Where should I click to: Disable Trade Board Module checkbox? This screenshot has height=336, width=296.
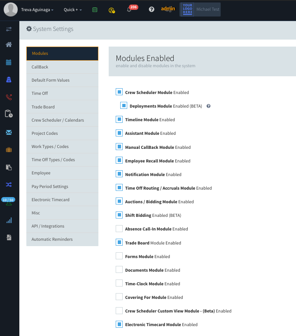click(119, 242)
